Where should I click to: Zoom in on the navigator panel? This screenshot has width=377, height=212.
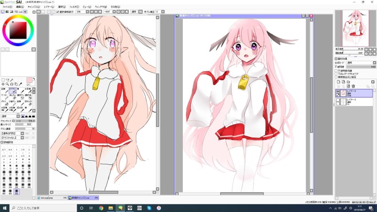click(x=370, y=49)
